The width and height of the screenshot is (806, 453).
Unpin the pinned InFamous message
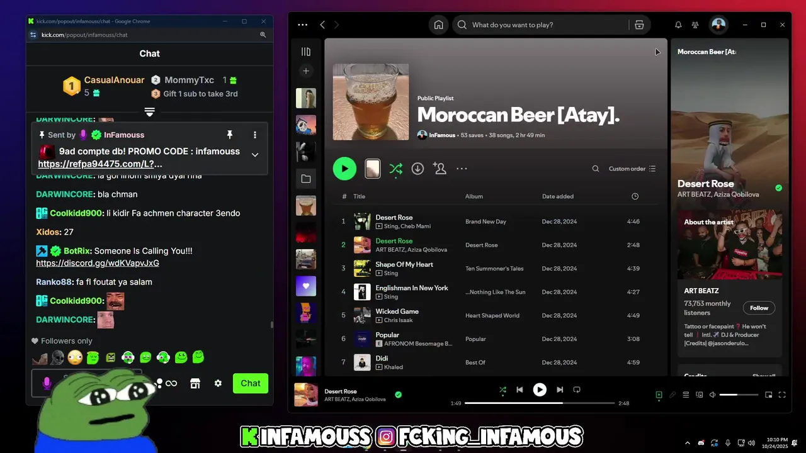click(x=230, y=135)
